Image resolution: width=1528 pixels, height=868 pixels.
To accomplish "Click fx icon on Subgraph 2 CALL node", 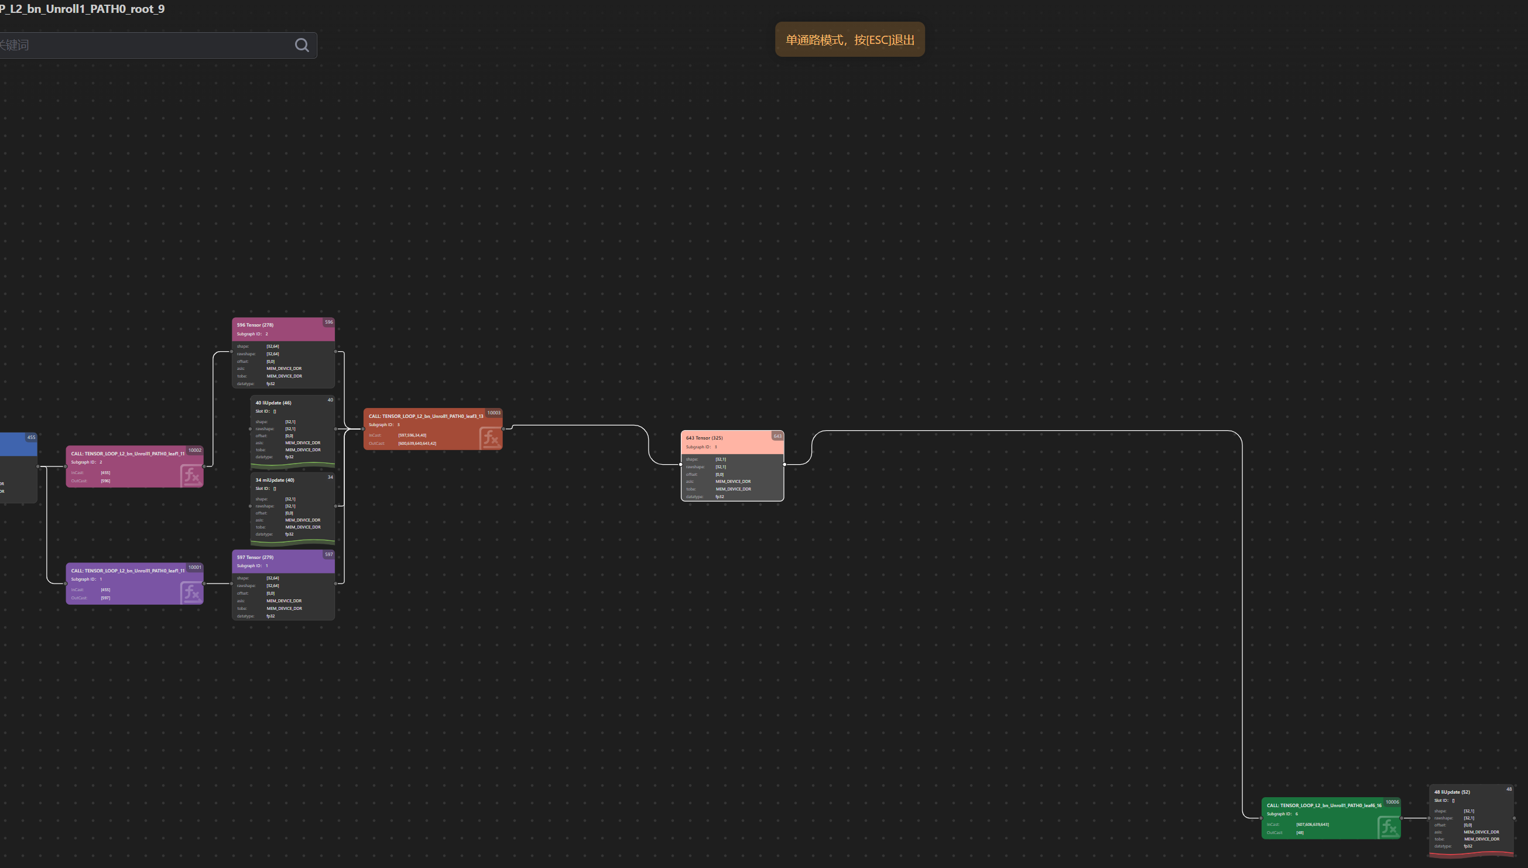I will [191, 476].
